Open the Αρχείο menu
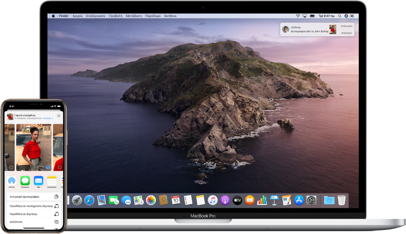Viewport: 406px width, 234px height. point(77,16)
